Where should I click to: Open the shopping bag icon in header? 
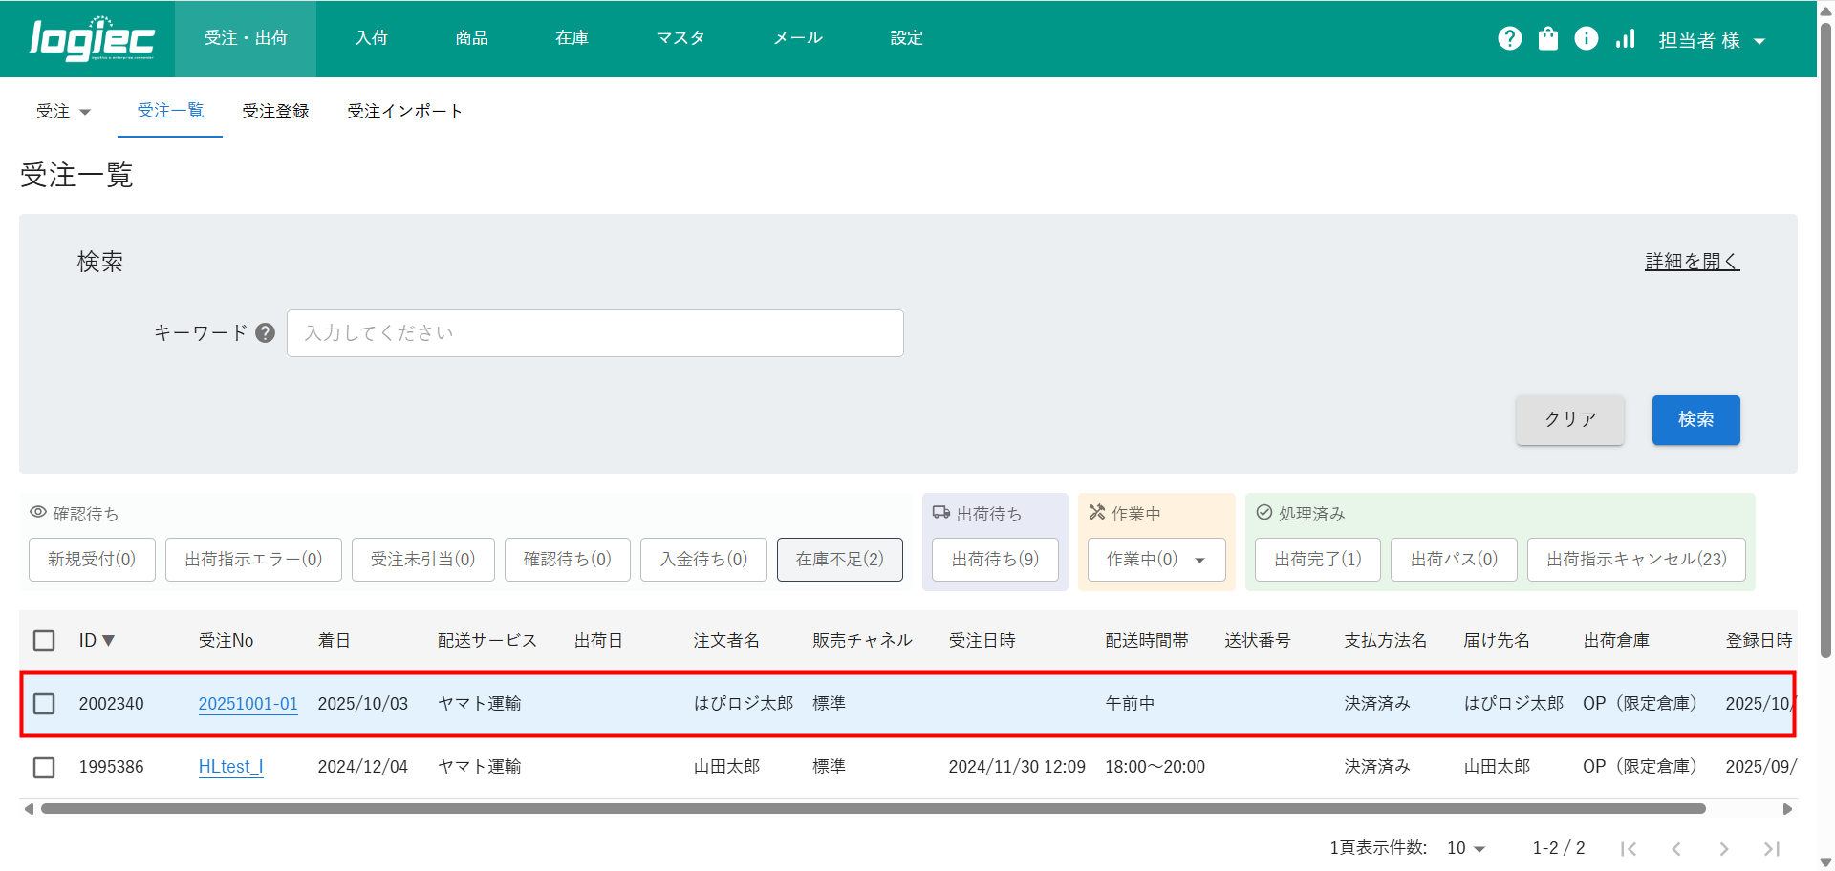pyautogui.click(x=1547, y=38)
